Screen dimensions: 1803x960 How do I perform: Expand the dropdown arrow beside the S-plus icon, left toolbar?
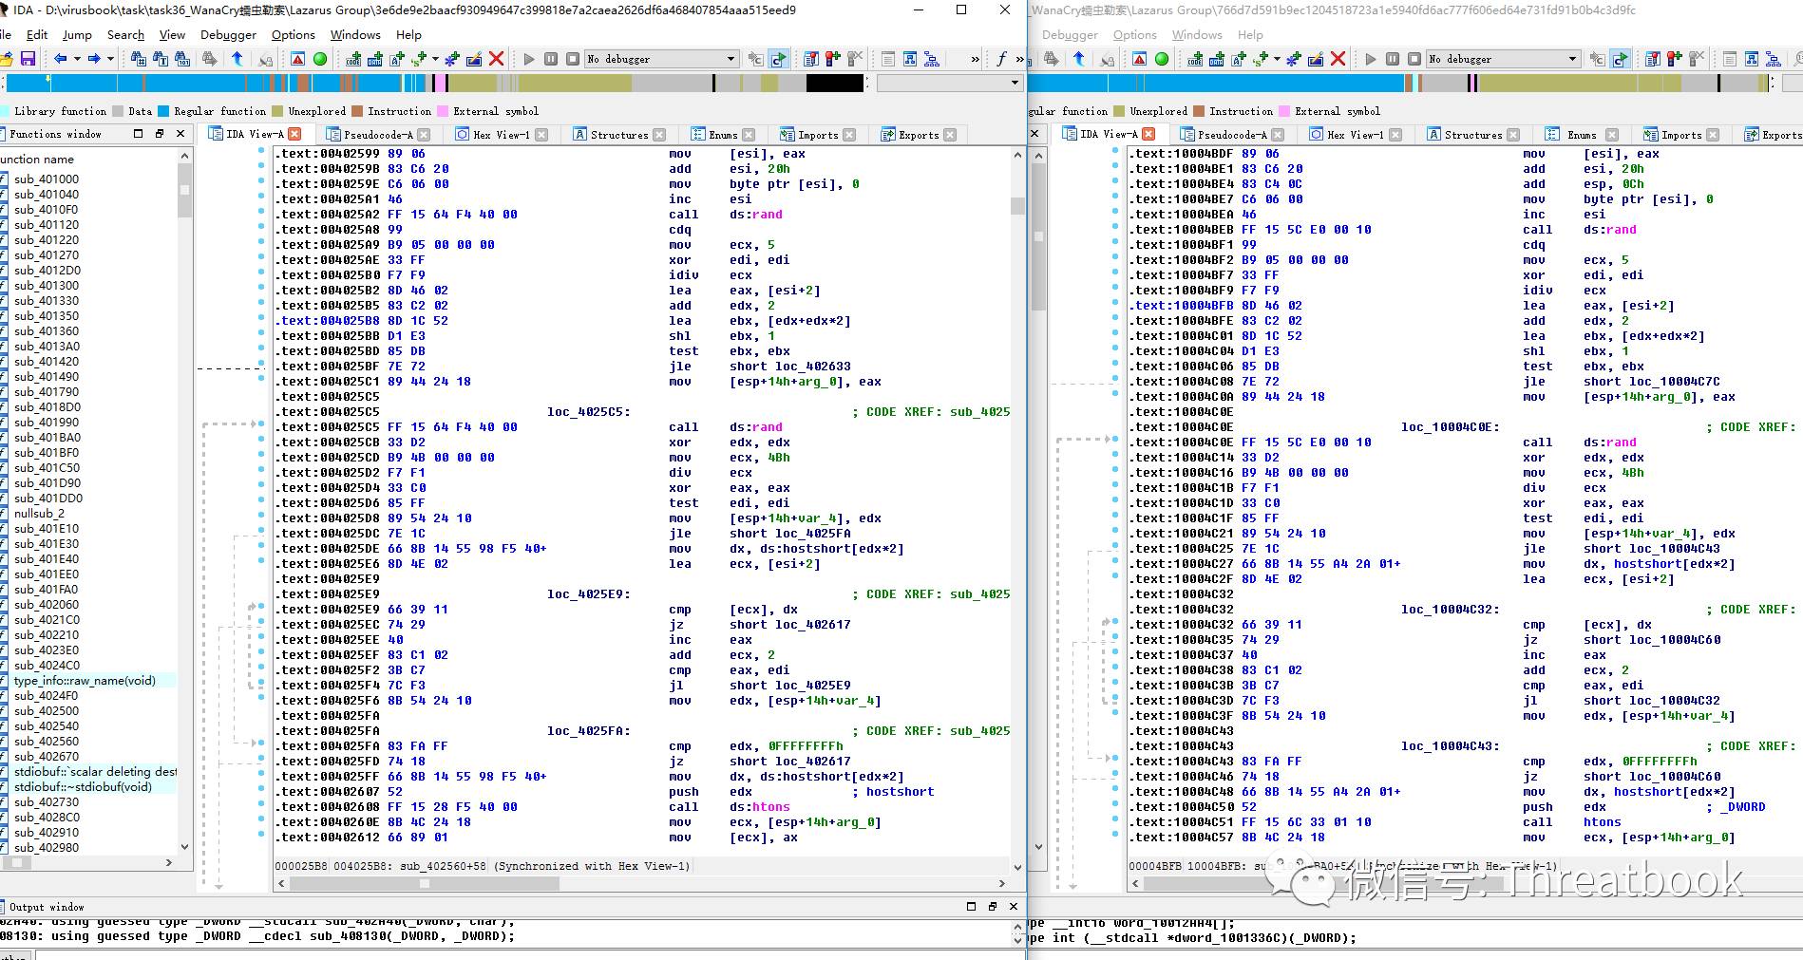(436, 59)
